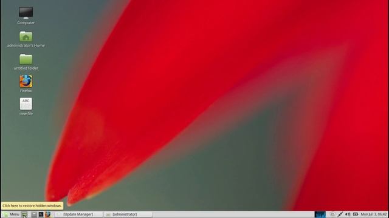Restore the administrator window from taskbar
The height and width of the screenshot is (218, 389).
[128, 214]
